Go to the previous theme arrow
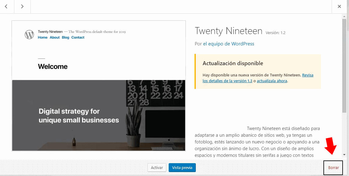Image resolution: width=349 pixels, height=176 pixels. point(6,6)
